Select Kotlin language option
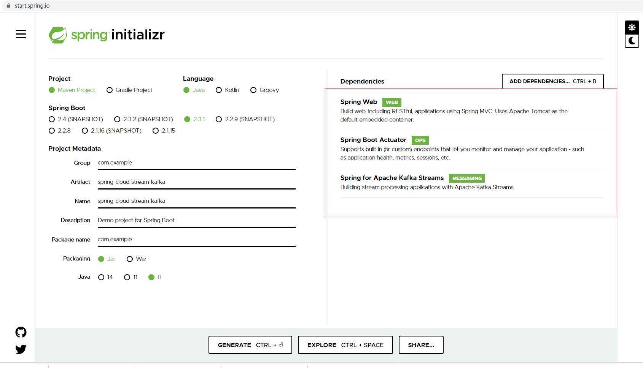Image resolution: width=643 pixels, height=368 pixels. click(227, 90)
